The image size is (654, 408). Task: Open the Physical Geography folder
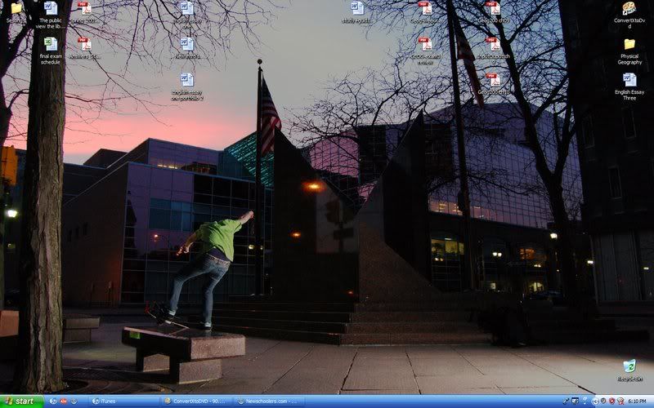629,45
